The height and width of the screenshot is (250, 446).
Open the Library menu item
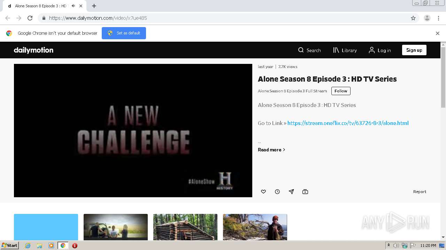345,50
